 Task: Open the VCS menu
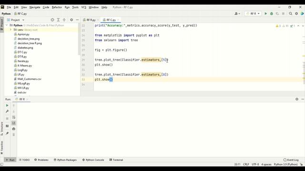[x=84, y=7]
